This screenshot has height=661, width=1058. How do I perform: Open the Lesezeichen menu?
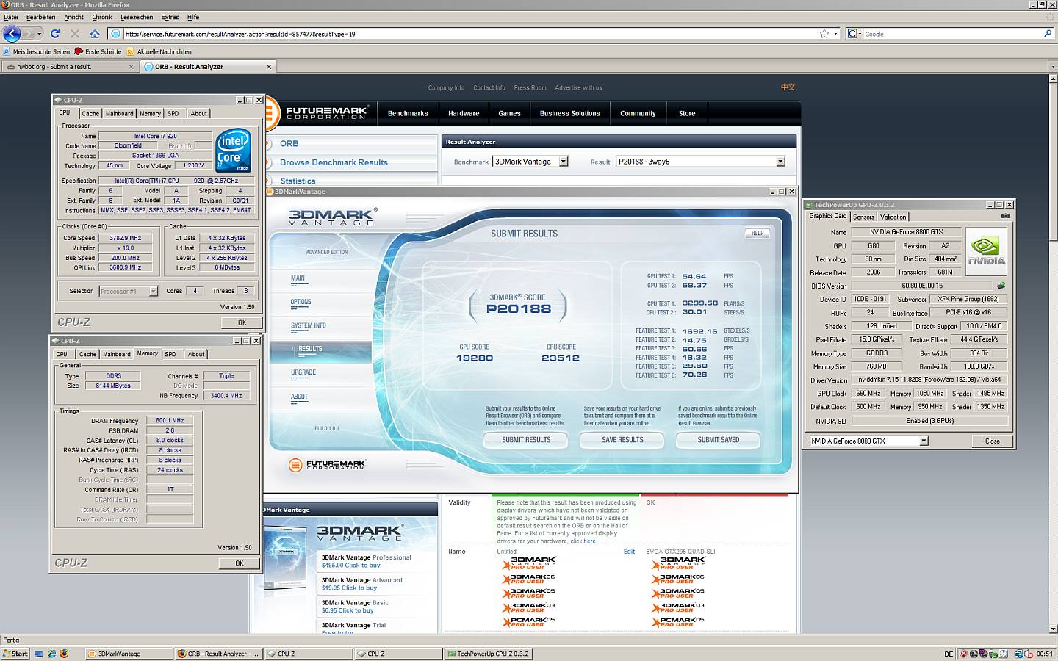(137, 17)
